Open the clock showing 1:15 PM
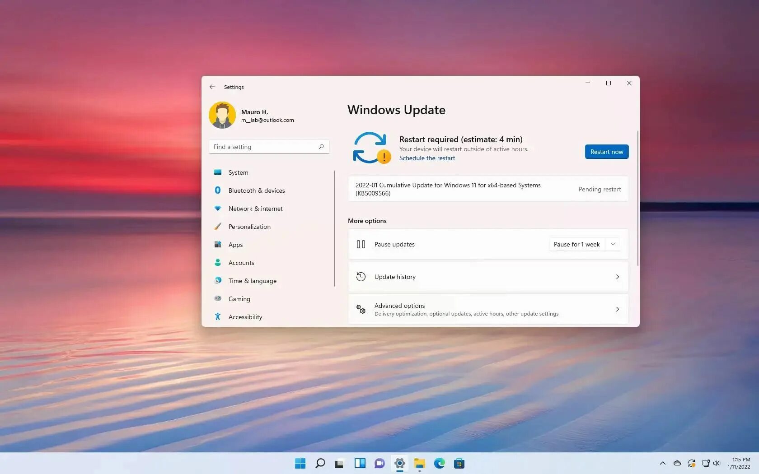Image resolution: width=759 pixels, height=474 pixels. [x=739, y=463]
